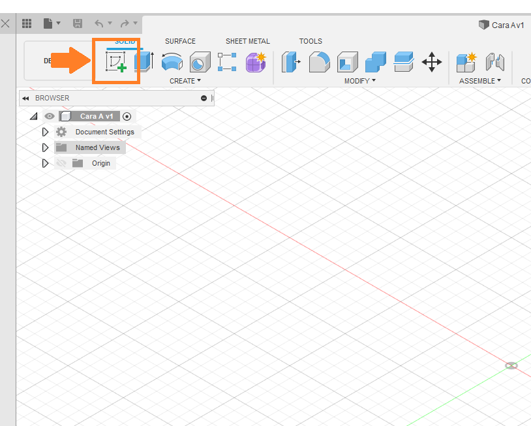Switch to the SHEET METAL tab

(247, 40)
